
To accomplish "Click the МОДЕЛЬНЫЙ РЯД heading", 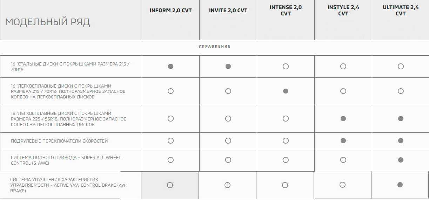I will point(48,22).
